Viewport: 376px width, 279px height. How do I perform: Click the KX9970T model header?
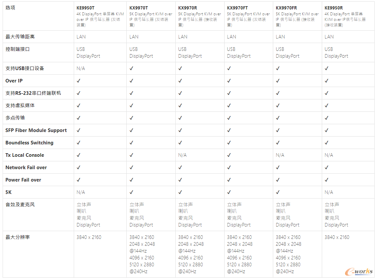point(139,8)
